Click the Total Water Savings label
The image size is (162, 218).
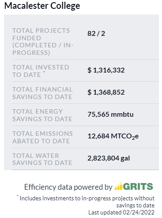(x=42, y=159)
